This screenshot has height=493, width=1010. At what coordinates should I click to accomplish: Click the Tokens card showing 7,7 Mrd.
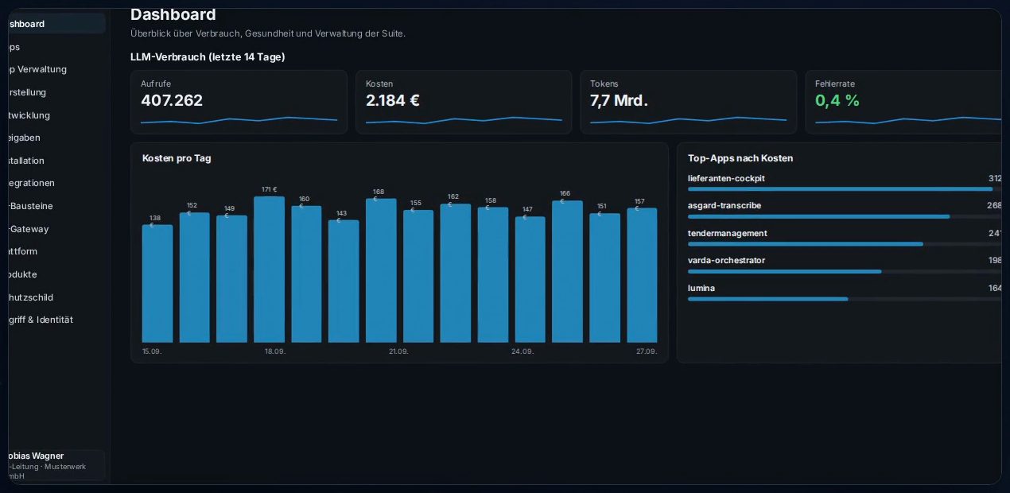coord(689,102)
